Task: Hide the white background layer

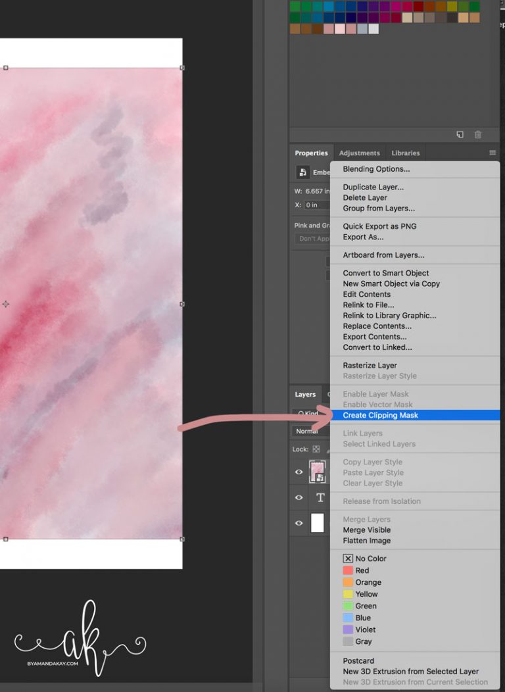Action: click(299, 523)
